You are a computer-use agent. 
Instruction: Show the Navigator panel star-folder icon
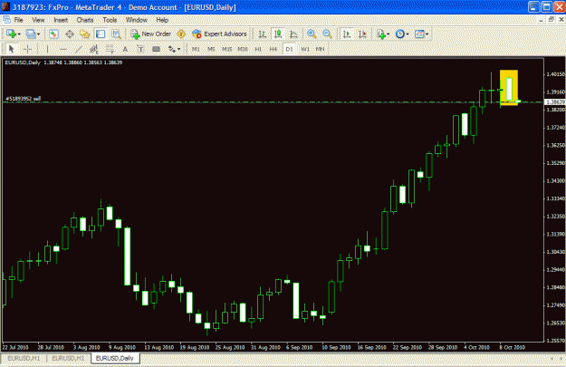point(85,34)
